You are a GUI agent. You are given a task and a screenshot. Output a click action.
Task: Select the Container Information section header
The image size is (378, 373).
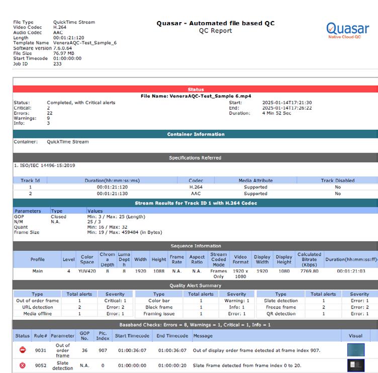pos(195,134)
